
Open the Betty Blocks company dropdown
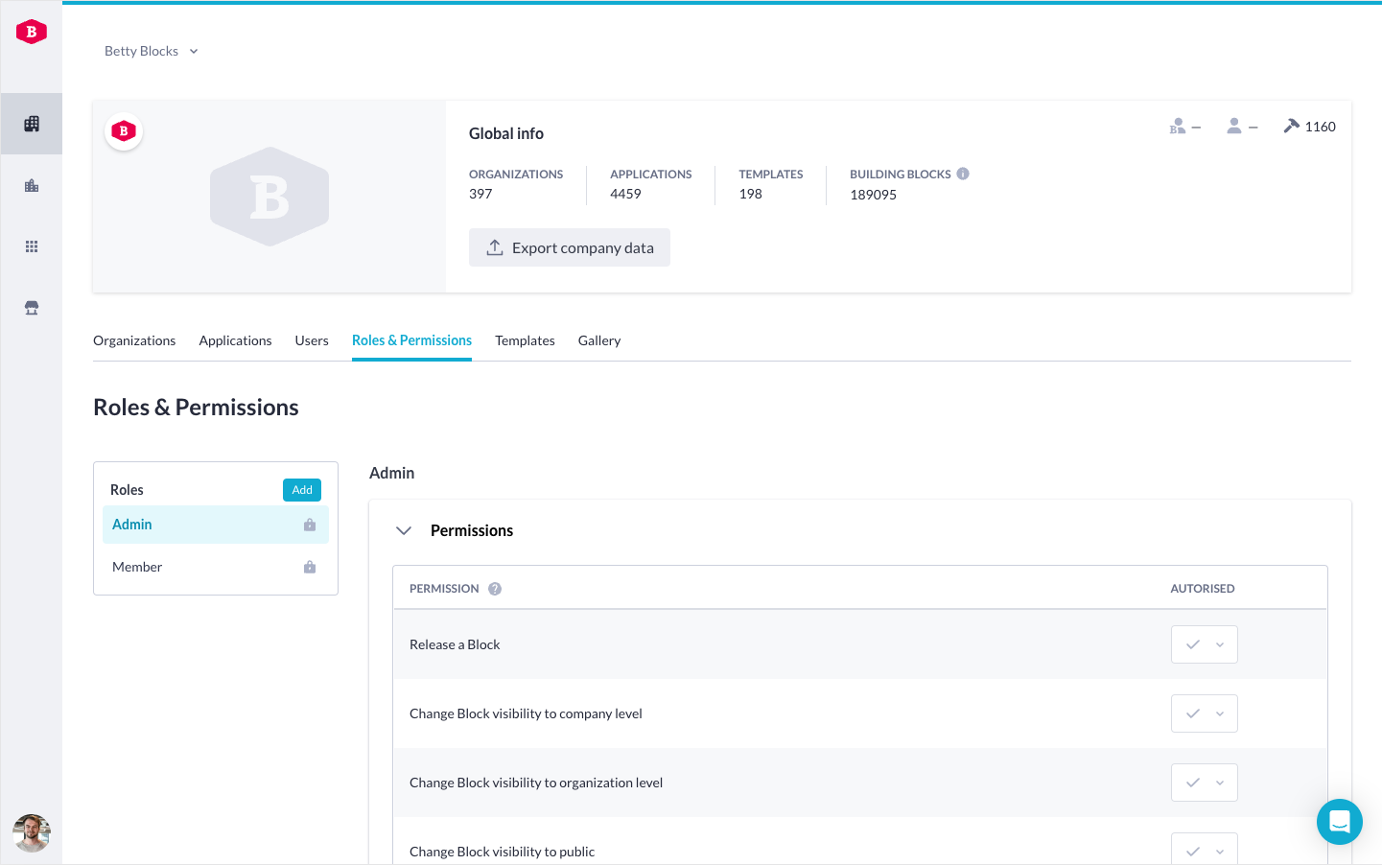pyautogui.click(x=152, y=51)
